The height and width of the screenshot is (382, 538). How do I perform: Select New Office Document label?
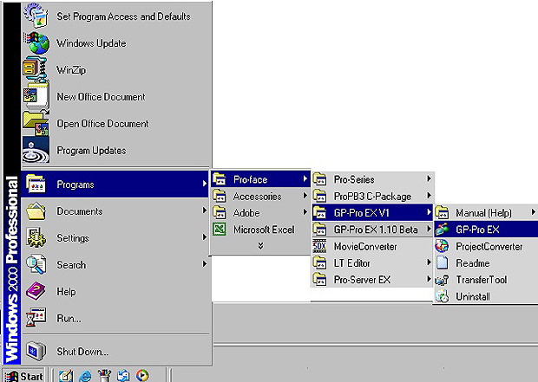click(x=101, y=97)
